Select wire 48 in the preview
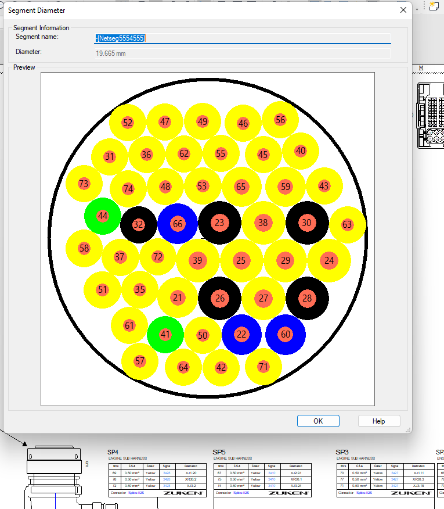The image size is (444, 509). point(165,187)
